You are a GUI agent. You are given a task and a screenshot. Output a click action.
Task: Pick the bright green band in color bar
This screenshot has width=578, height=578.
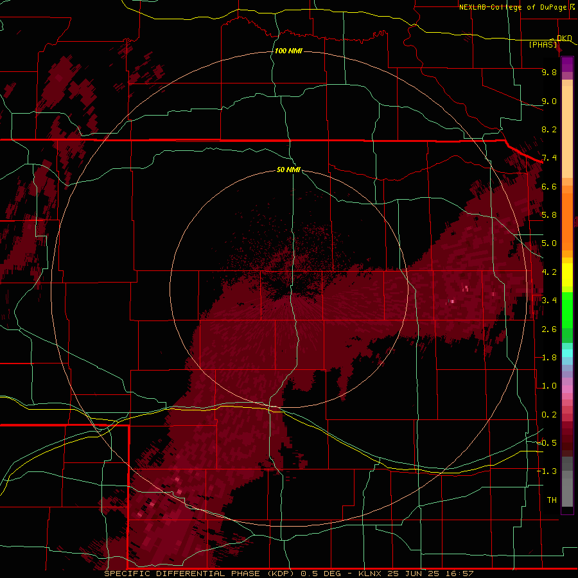(567, 310)
